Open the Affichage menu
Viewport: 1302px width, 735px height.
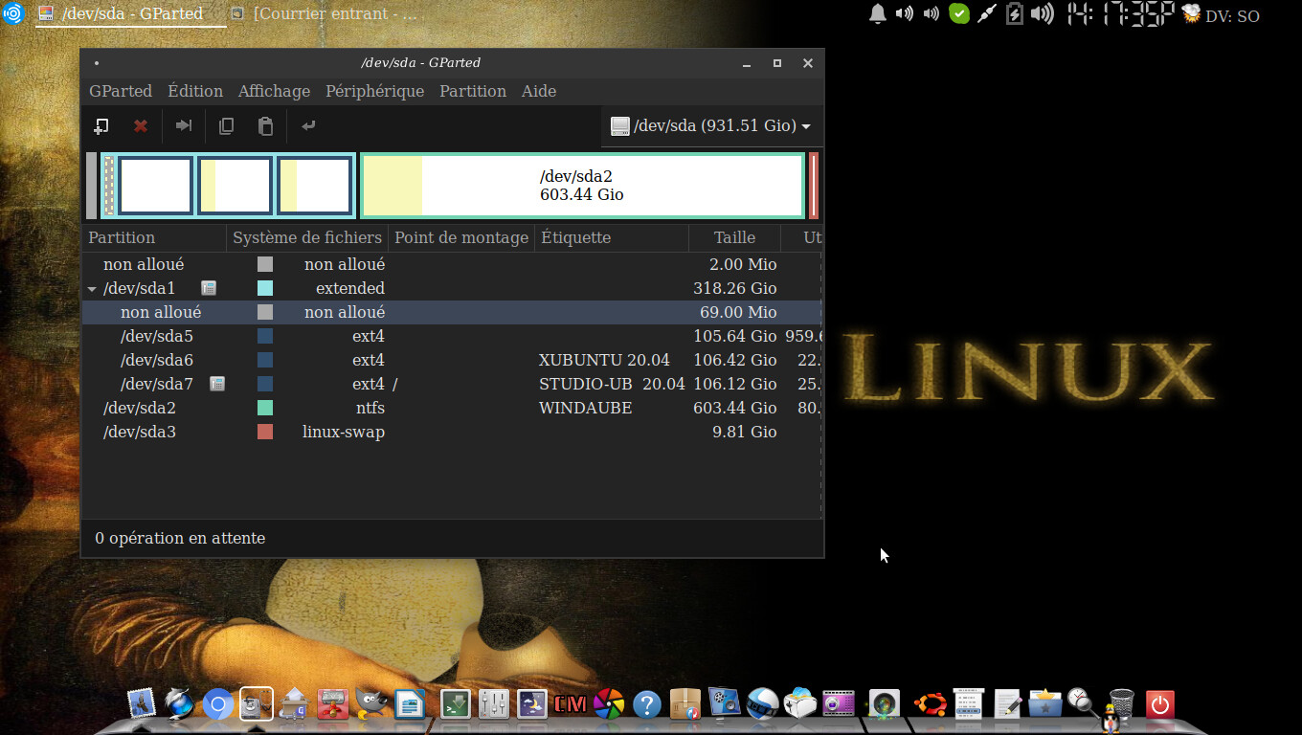click(274, 91)
